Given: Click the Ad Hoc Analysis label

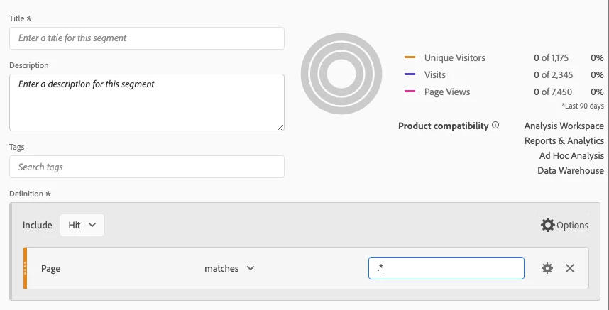Looking at the screenshot, I should pyautogui.click(x=571, y=155).
